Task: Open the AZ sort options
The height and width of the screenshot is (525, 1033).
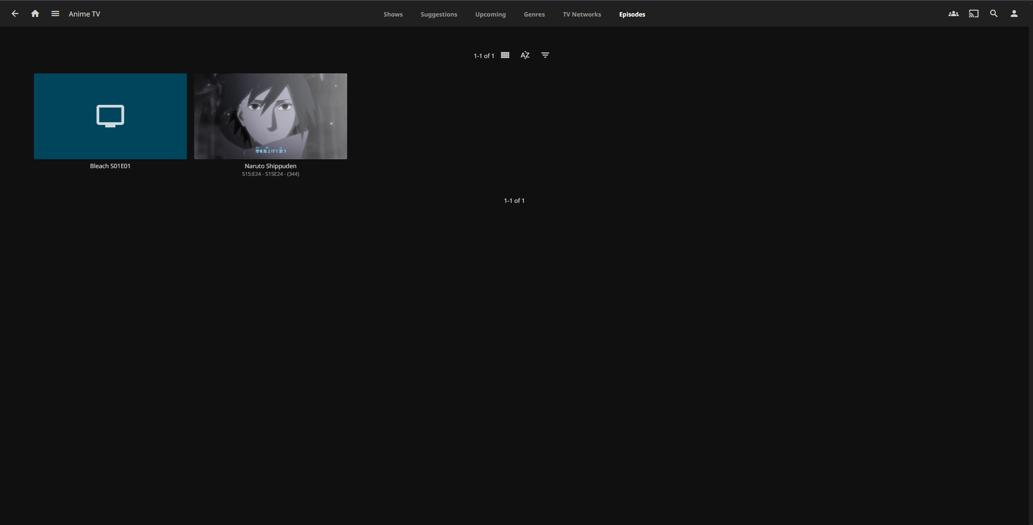Action: pos(525,55)
